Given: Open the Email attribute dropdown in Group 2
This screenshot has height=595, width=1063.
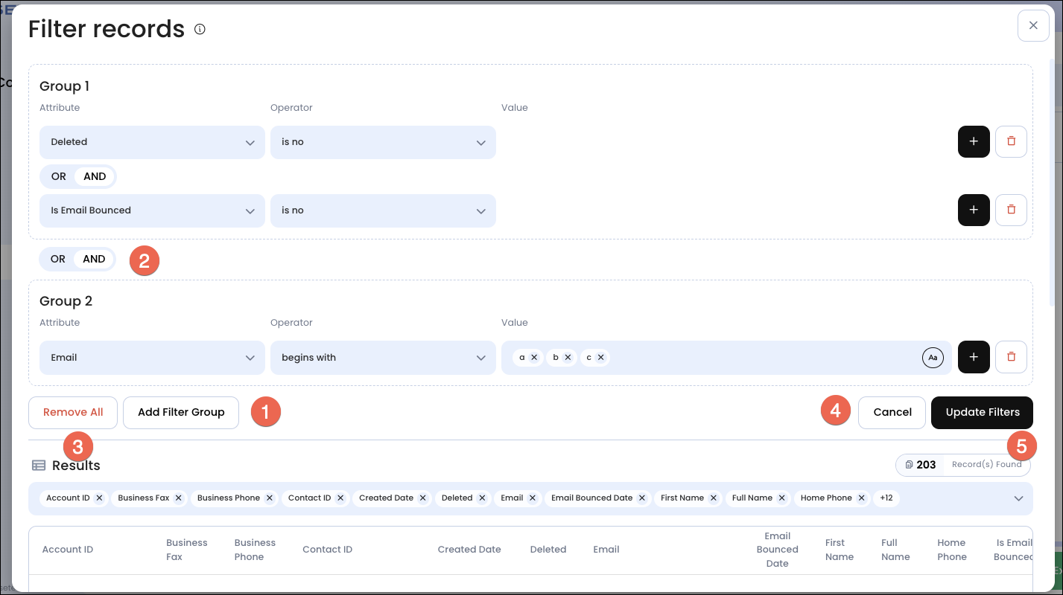Looking at the screenshot, I should 152,358.
